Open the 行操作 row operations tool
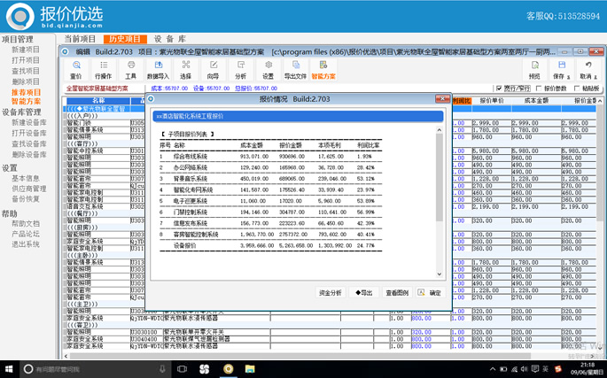 point(104,70)
